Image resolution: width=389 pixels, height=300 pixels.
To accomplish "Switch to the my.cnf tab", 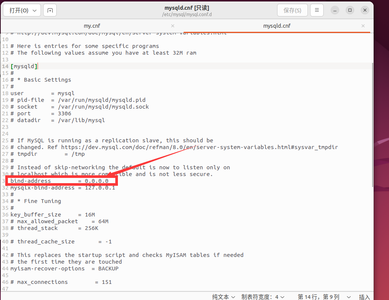I will (92, 26).
